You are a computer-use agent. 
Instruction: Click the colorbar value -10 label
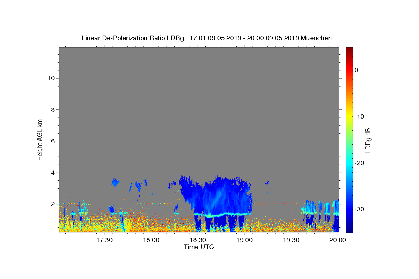tap(360, 116)
